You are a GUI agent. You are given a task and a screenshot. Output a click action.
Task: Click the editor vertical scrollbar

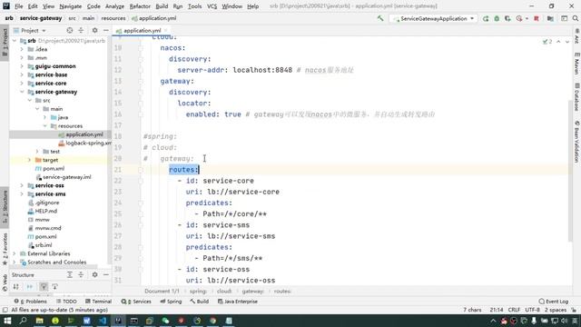coord(570,171)
